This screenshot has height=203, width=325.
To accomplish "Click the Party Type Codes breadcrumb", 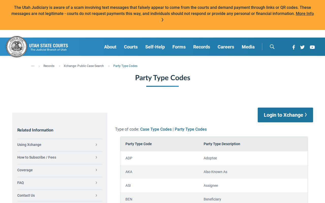I will (125, 66).
